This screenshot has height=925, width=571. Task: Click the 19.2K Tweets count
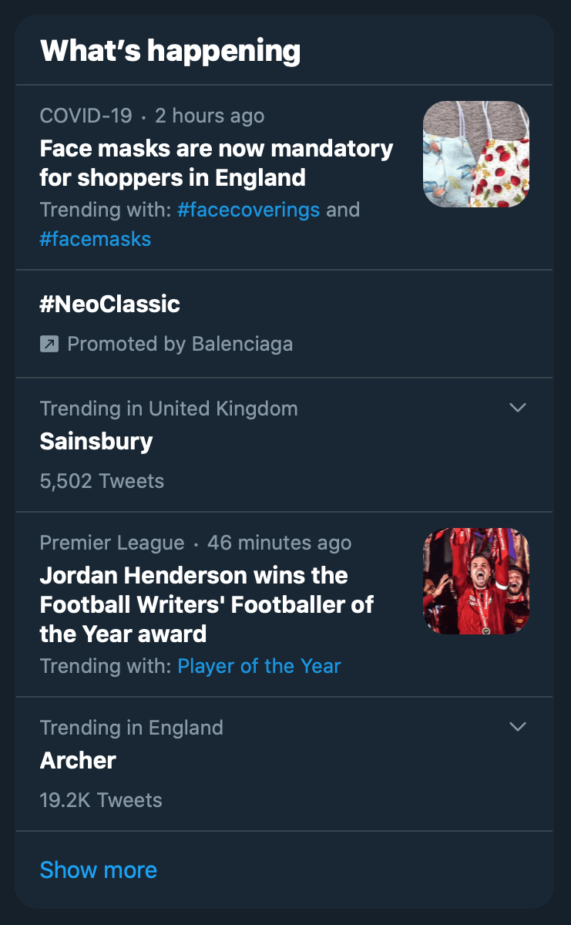pos(101,800)
